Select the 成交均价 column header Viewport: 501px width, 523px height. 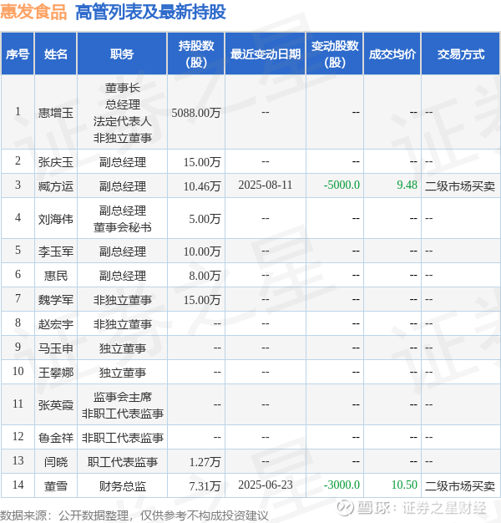[392, 53]
